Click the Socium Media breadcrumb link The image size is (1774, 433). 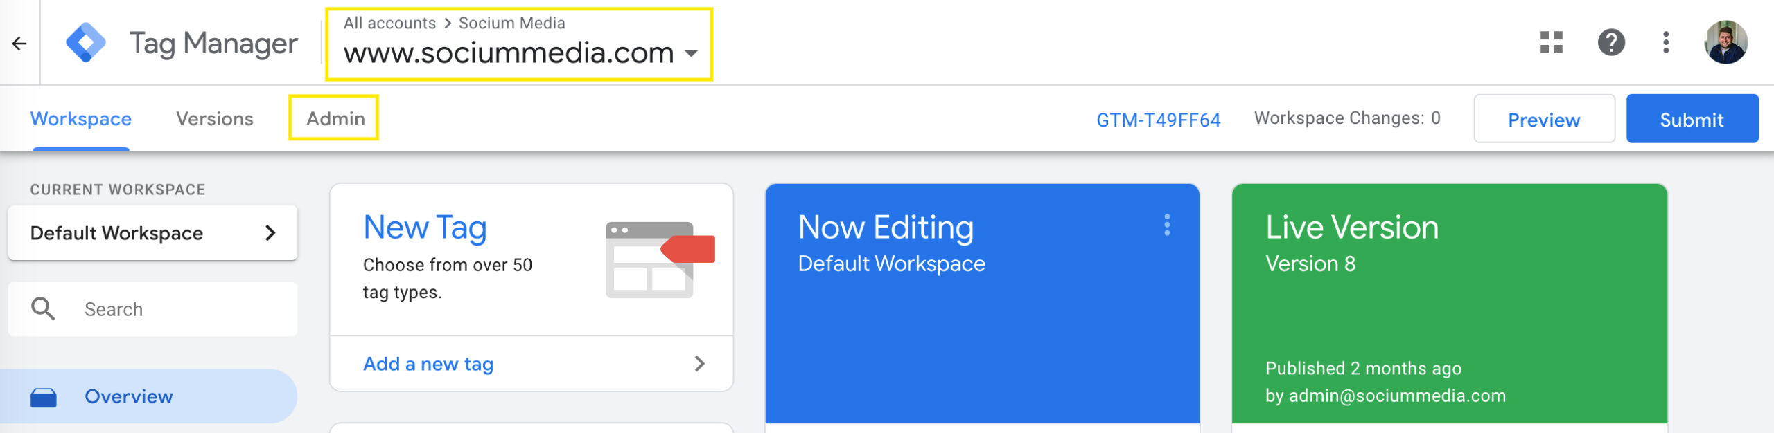coord(512,23)
